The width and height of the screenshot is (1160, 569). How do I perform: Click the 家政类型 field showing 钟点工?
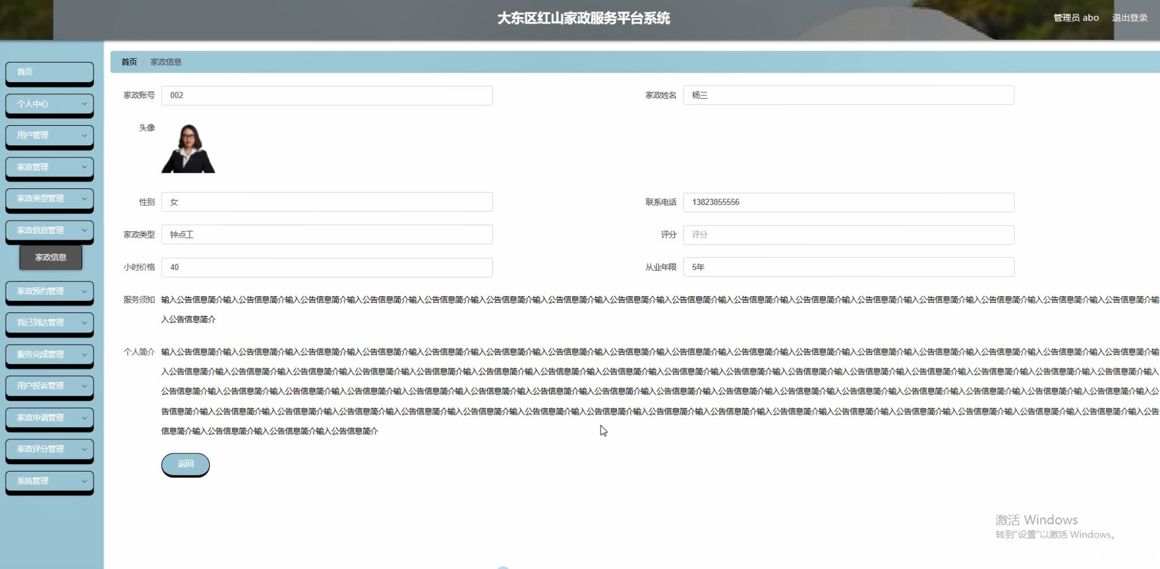click(327, 235)
